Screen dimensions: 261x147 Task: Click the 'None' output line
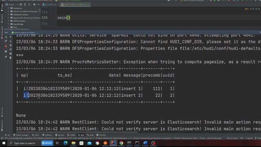pyautogui.click(x=21, y=115)
